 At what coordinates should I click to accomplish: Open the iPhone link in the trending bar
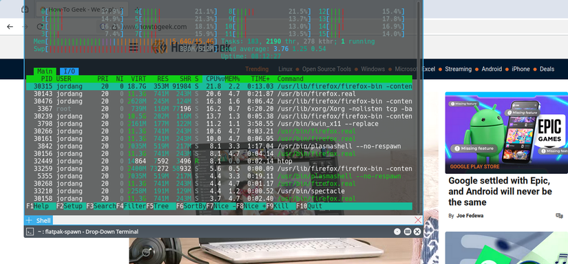(520, 69)
